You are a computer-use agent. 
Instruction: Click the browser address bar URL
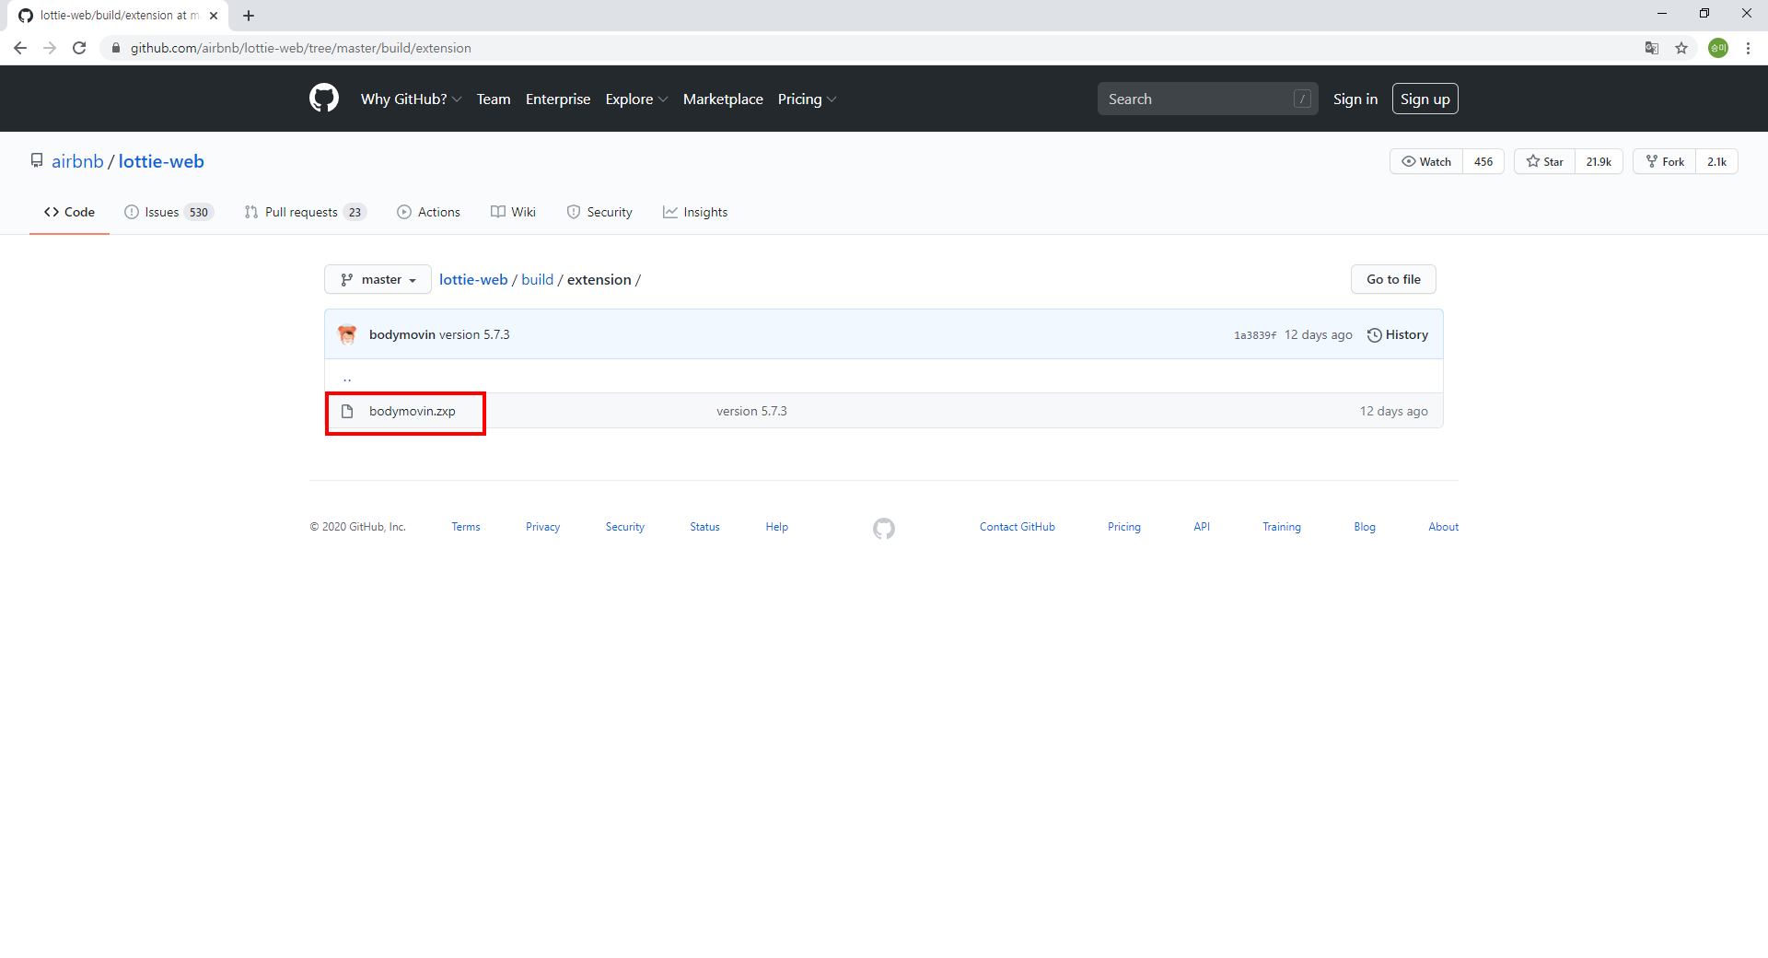(x=300, y=48)
